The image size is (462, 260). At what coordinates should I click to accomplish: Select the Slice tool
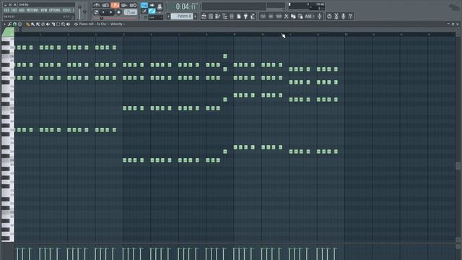pyautogui.click(x=53, y=24)
